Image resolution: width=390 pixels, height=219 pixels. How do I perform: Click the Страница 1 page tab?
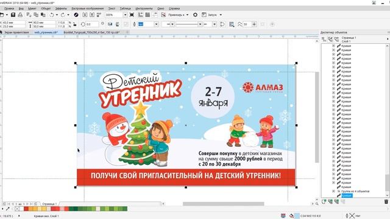[49, 204]
